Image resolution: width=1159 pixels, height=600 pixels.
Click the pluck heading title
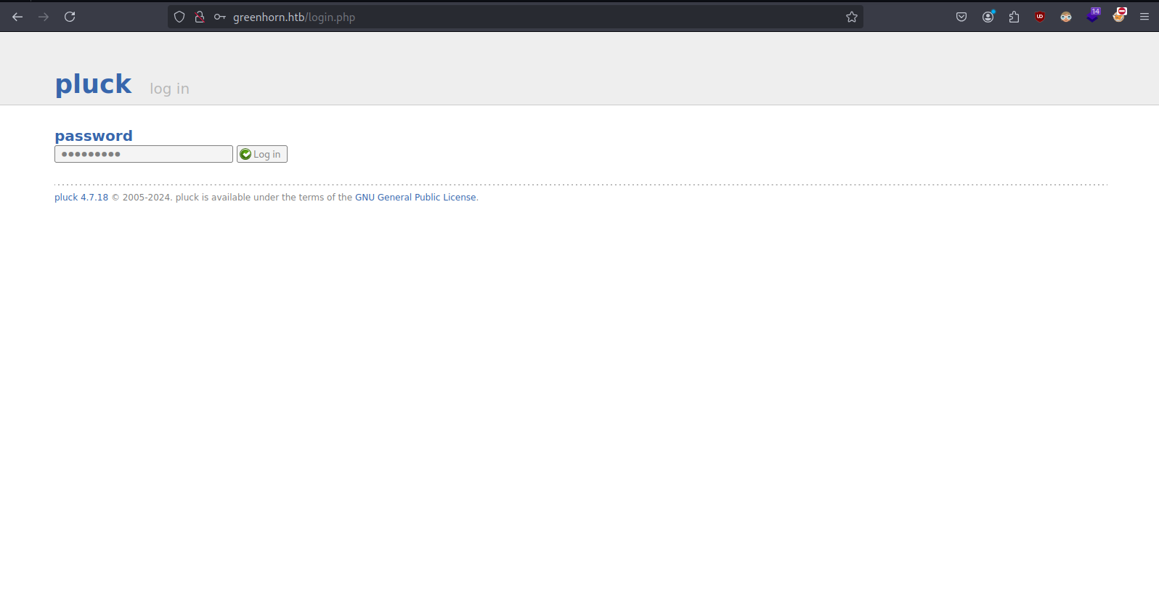[94, 84]
